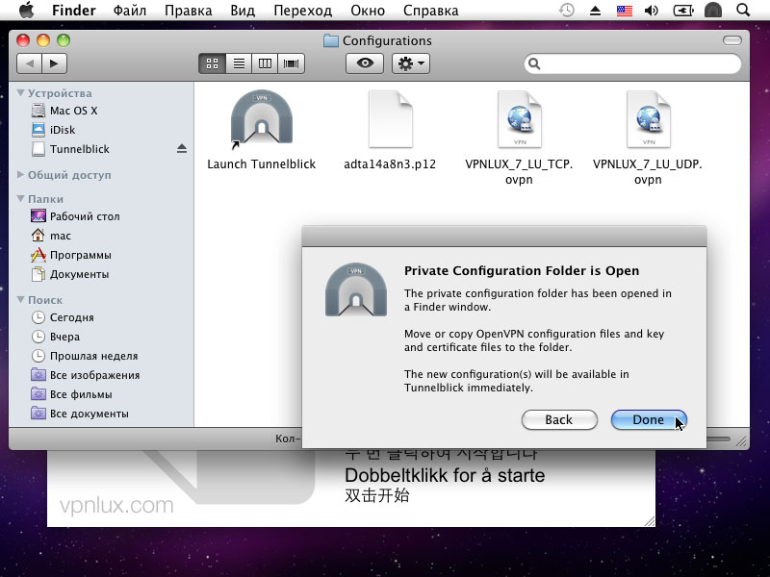
Task: Switch Finder to list view
Action: 239,63
